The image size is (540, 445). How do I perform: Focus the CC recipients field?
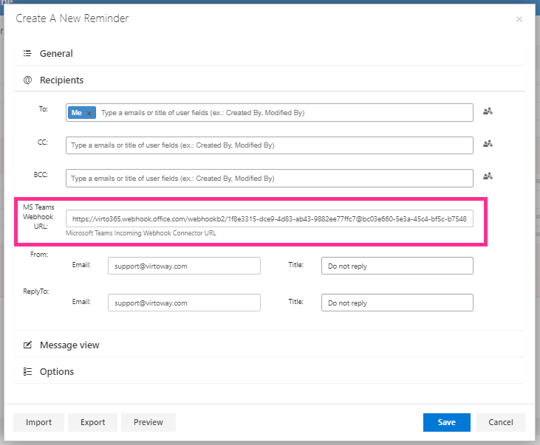click(270, 145)
